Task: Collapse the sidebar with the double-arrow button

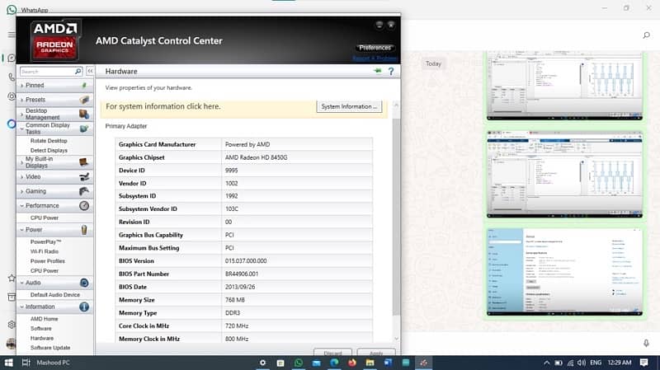Action: point(90,72)
